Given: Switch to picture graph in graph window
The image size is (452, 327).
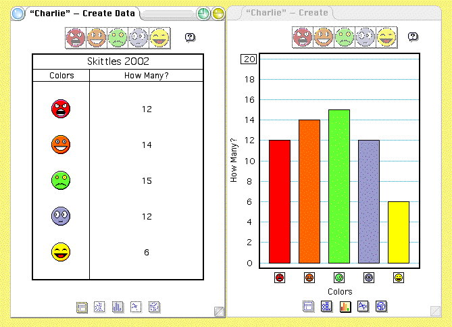Looking at the screenshot, I should [x=326, y=307].
